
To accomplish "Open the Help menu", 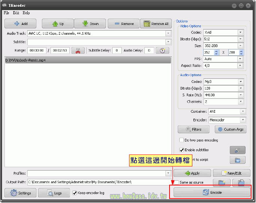I will [26, 13].
